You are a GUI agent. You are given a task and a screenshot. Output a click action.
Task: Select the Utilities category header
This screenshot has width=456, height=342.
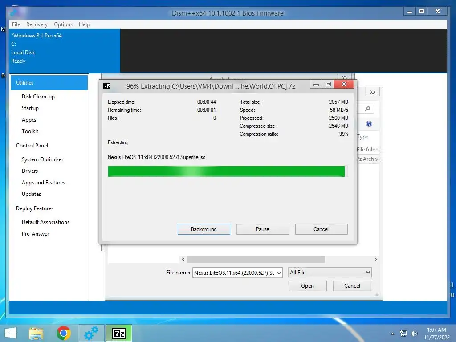pyautogui.click(x=49, y=82)
